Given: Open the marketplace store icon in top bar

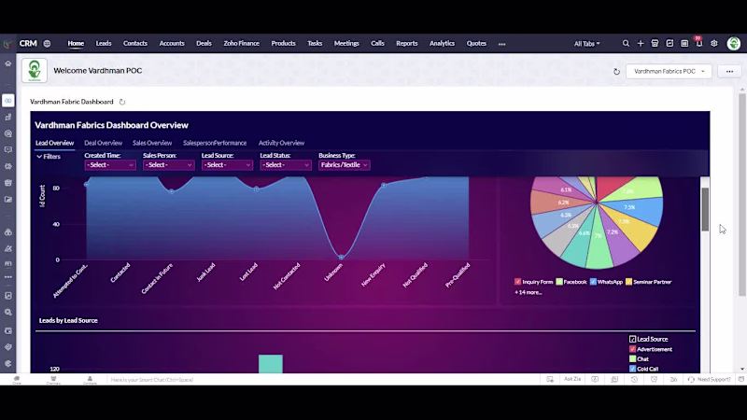Looking at the screenshot, I should pos(655,43).
